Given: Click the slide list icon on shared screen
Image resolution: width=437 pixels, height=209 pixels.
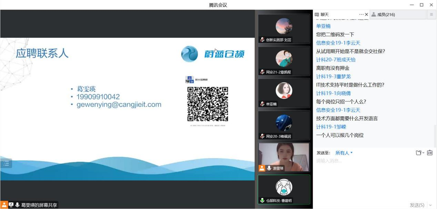Looking at the screenshot, I should click(6, 164).
